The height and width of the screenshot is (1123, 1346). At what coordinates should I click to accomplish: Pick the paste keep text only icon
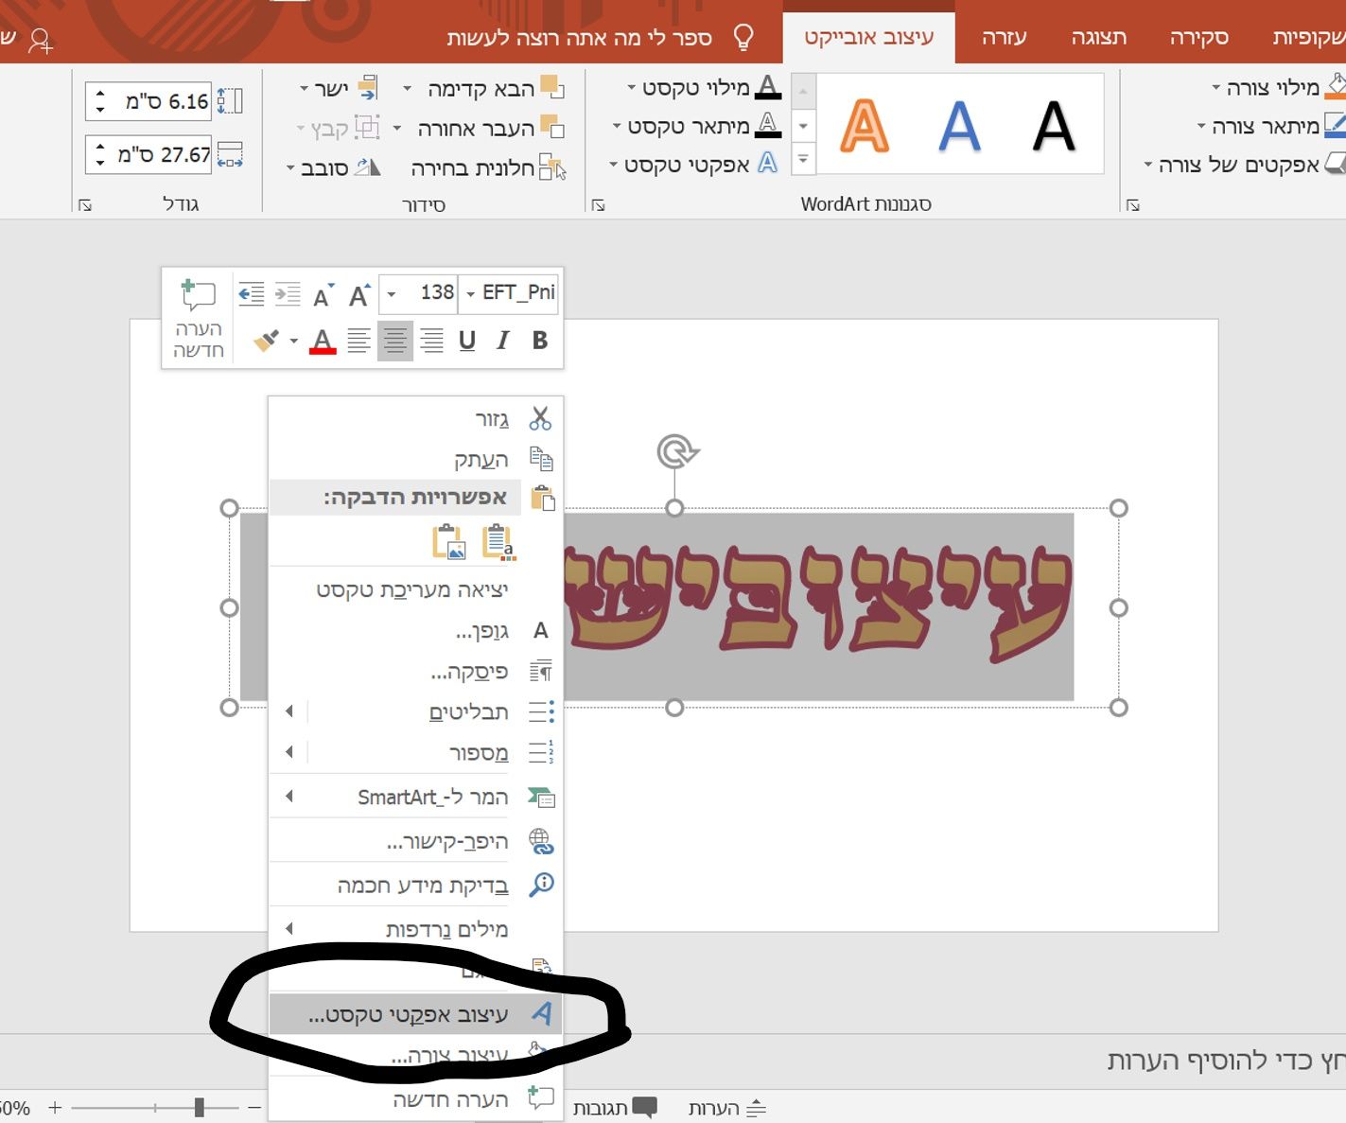click(x=498, y=542)
